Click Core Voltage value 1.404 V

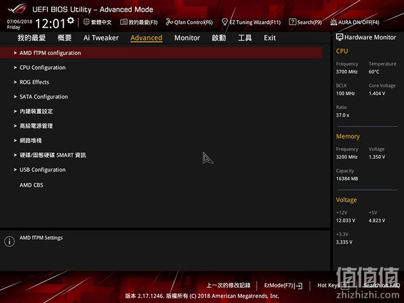(377, 94)
